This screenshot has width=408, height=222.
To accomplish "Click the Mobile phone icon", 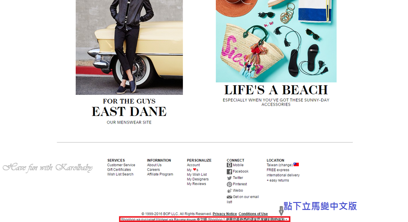I will (229, 165).
